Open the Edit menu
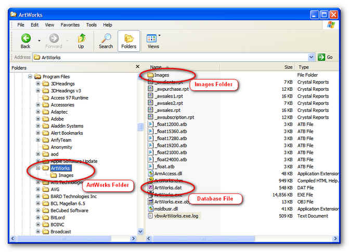This screenshot has height=252, width=349. (34, 25)
